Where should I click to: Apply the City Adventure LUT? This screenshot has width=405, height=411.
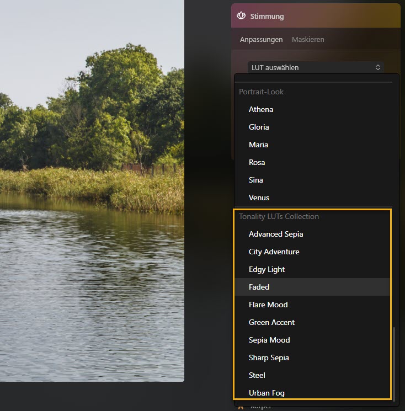(x=312, y=252)
